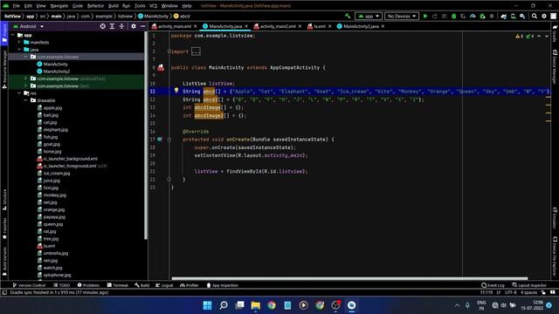Open the Build menu
559x314 pixels.
pyautogui.click(x=114, y=6)
